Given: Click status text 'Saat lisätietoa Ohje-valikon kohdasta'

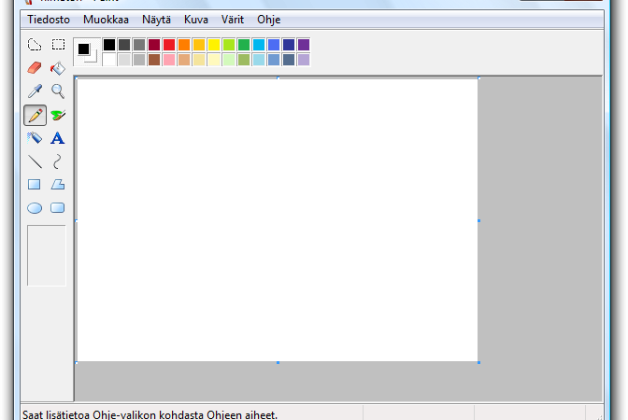Looking at the screenshot, I should tap(114, 414).
